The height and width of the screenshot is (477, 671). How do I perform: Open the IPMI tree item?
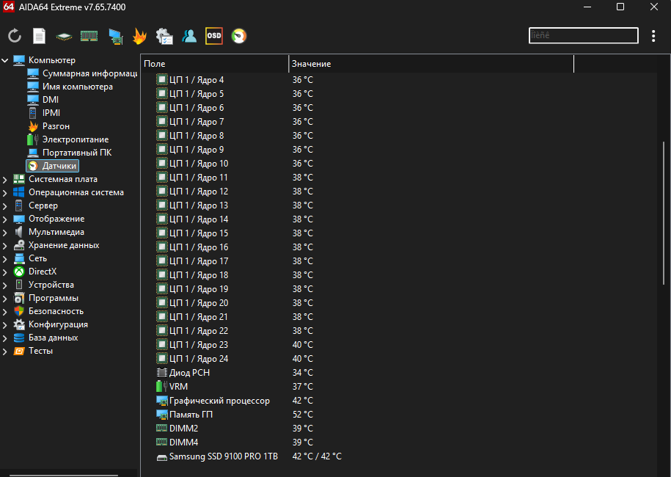click(44, 113)
